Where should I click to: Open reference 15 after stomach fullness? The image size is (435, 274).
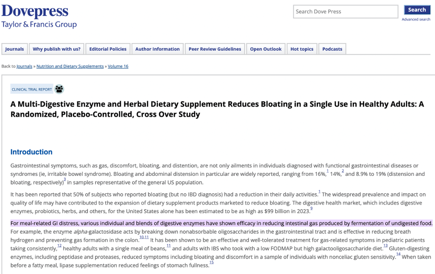coord(211,262)
